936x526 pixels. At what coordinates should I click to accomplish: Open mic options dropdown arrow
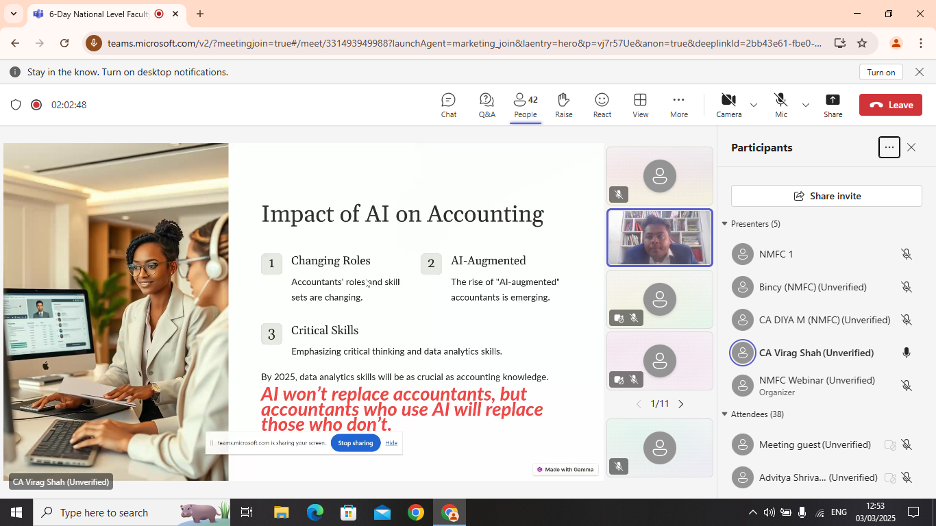coord(806,105)
